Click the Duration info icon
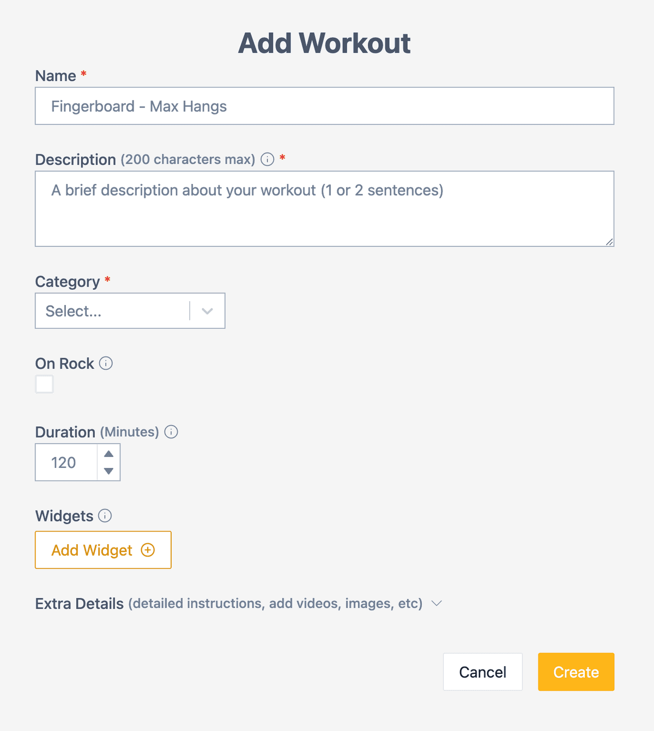The height and width of the screenshot is (731, 654). [x=171, y=432]
